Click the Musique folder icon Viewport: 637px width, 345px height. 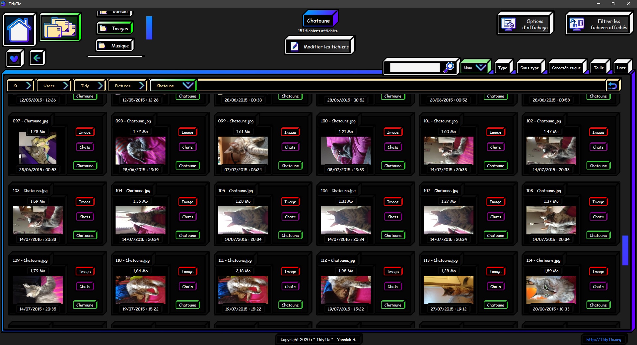coord(102,46)
